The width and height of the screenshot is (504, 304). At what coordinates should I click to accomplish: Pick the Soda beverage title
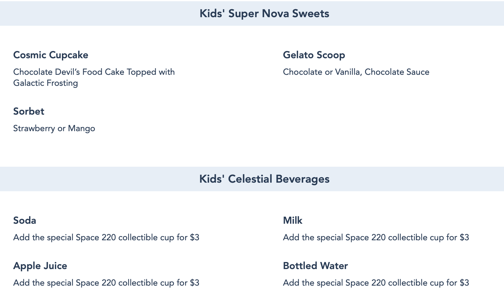25,221
